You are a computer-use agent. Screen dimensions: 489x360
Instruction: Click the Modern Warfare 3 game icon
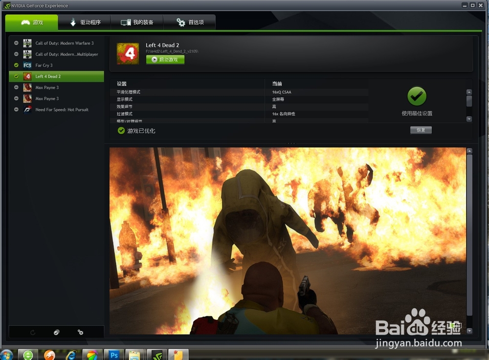(27, 43)
